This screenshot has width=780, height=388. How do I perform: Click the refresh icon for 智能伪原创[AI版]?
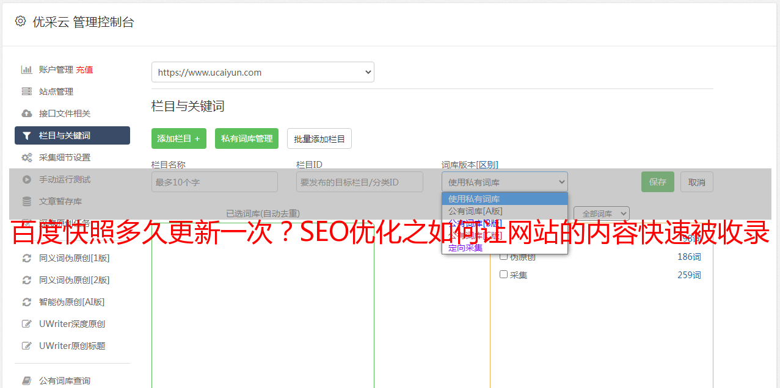27,302
